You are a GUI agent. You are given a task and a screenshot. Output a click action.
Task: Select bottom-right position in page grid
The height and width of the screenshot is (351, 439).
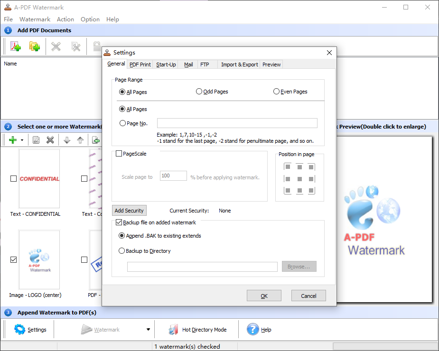311,191
